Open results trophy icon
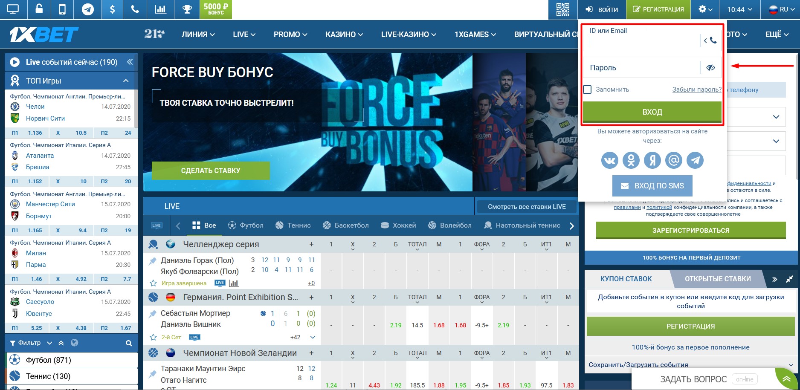Viewport: 800px width, 390px height. coord(187,9)
